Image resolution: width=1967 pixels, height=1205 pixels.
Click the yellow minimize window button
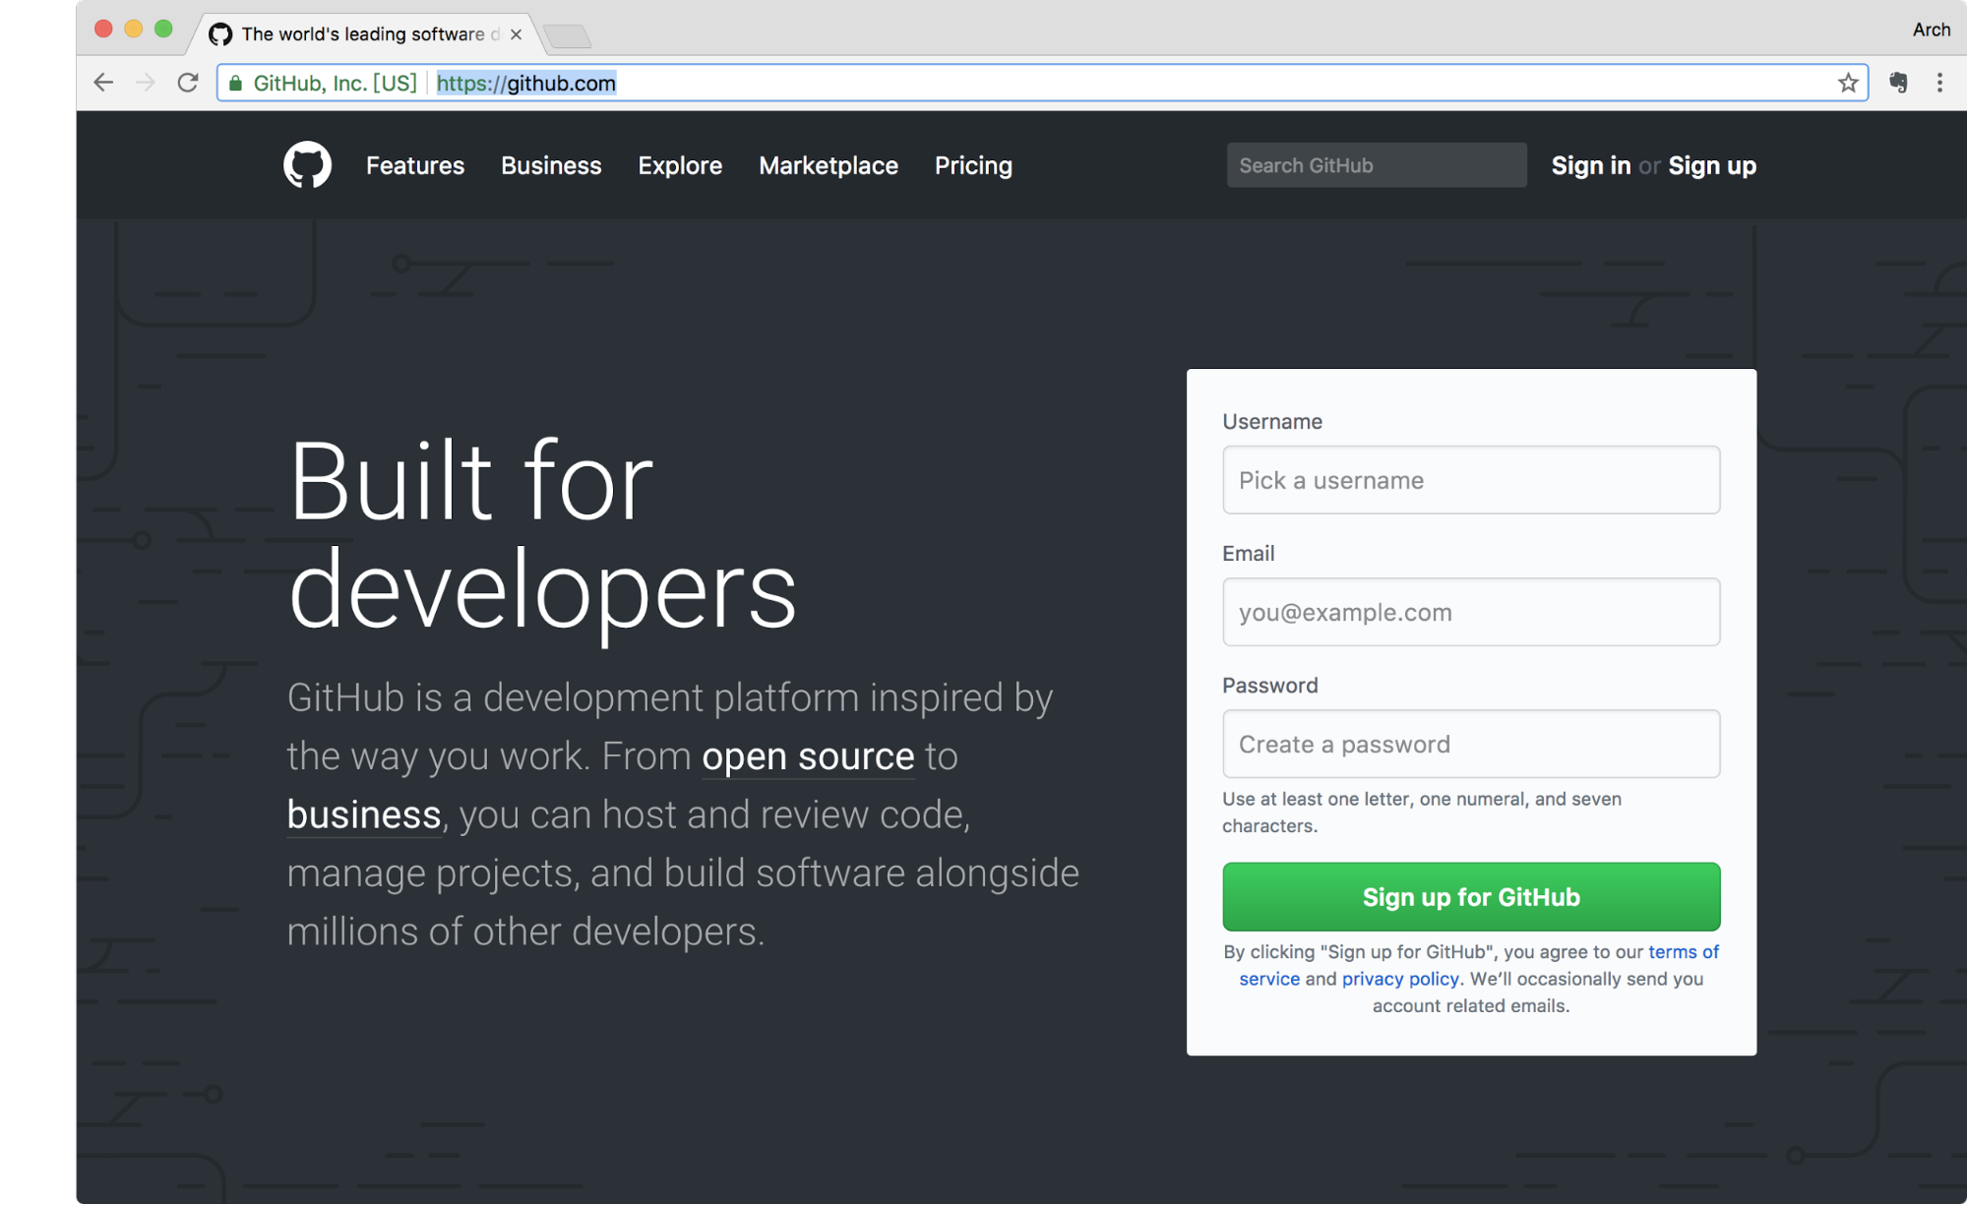[x=134, y=29]
